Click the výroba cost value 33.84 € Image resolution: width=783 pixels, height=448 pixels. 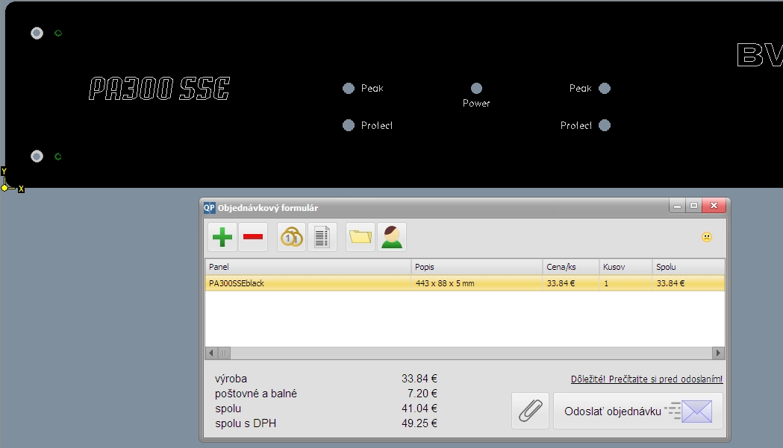click(x=419, y=379)
